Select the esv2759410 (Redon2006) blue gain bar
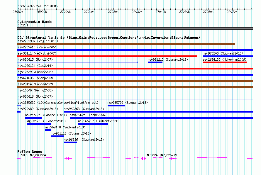This screenshot has height=175, width=261. [x=135, y=50]
